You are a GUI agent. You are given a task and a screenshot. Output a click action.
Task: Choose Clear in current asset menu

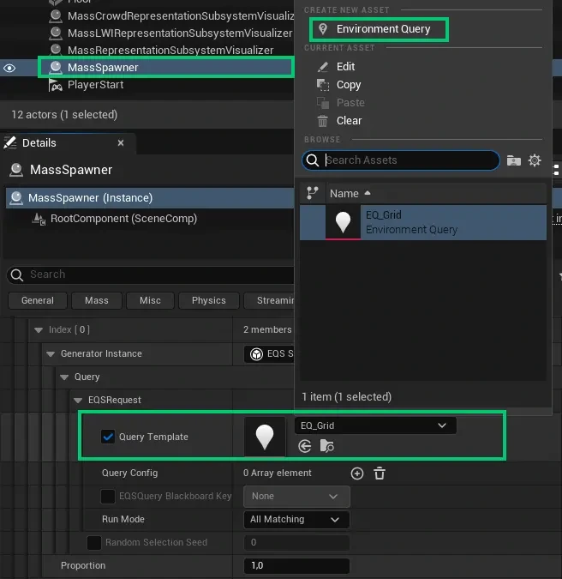coord(349,121)
